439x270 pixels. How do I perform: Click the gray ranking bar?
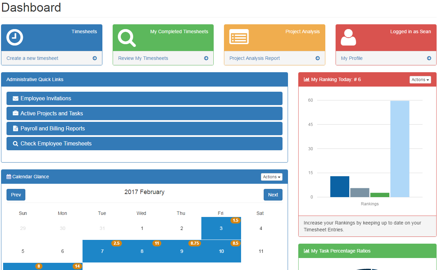pyautogui.click(x=360, y=193)
